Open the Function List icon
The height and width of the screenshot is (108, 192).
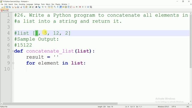click(71, 7)
